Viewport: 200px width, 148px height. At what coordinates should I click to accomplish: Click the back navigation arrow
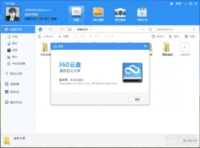coord(51,29)
